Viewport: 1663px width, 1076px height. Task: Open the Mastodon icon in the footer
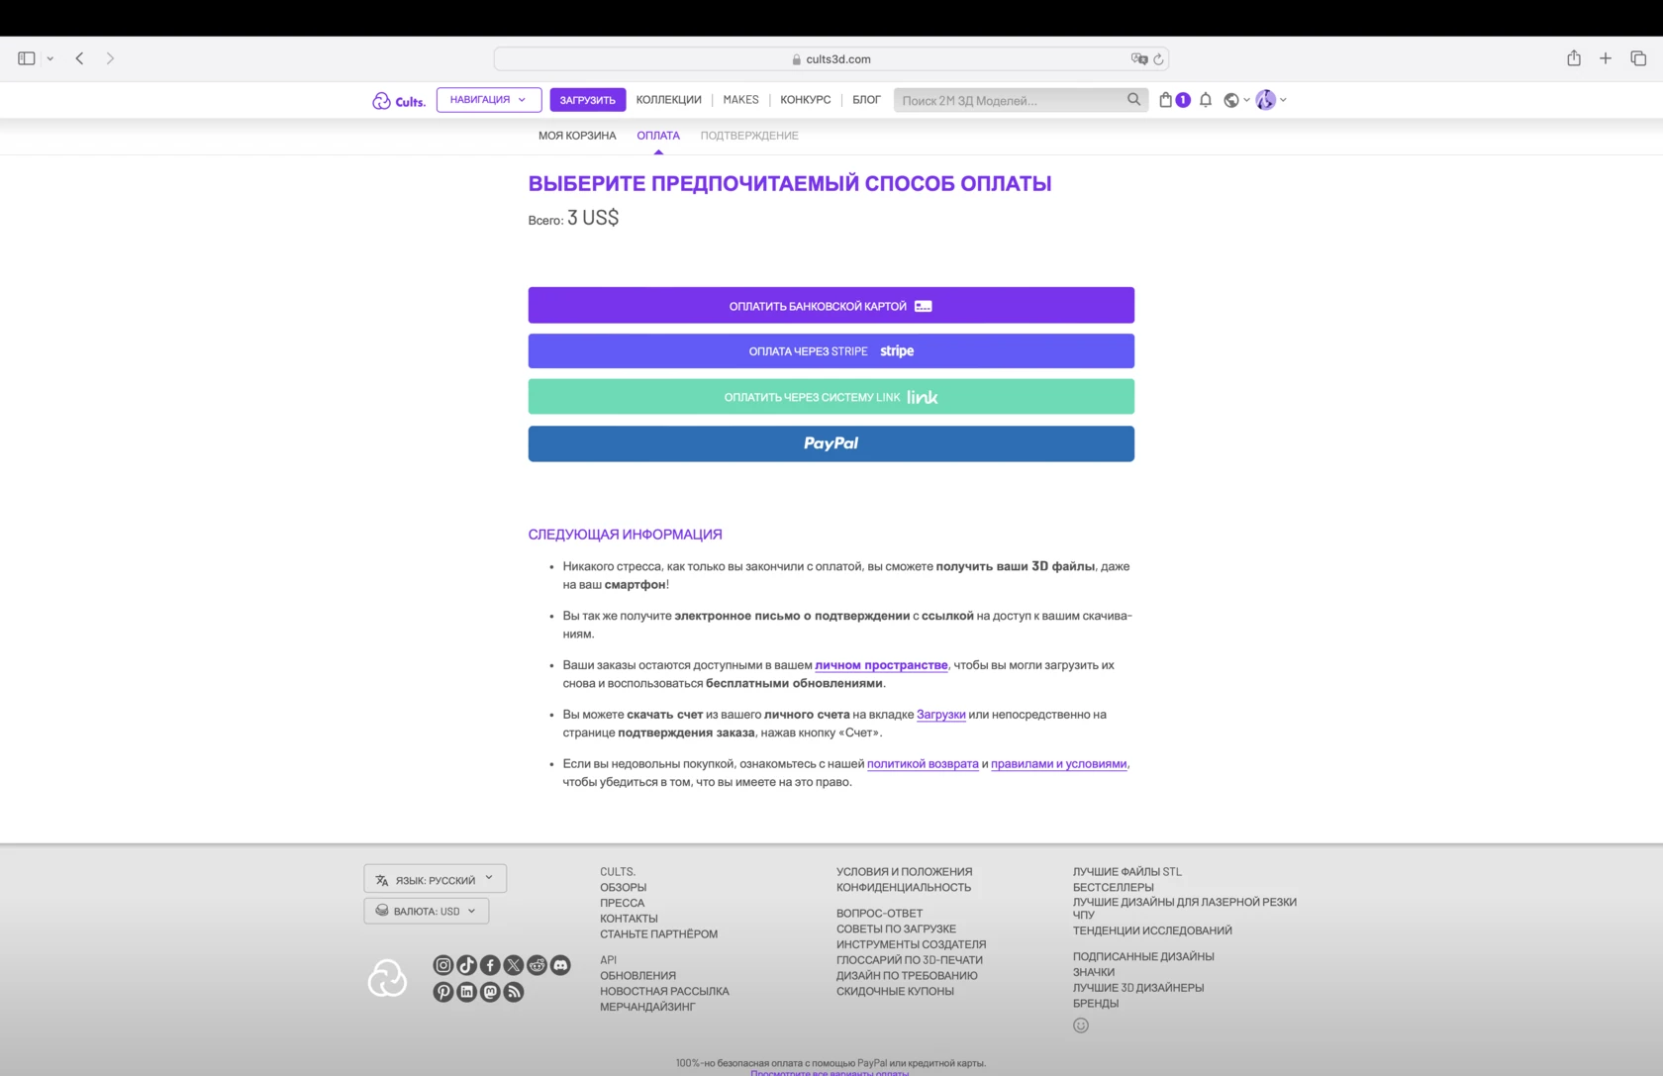click(490, 992)
